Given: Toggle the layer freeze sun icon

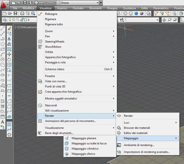Looking at the screenshot, I should click(x=14, y=20).
